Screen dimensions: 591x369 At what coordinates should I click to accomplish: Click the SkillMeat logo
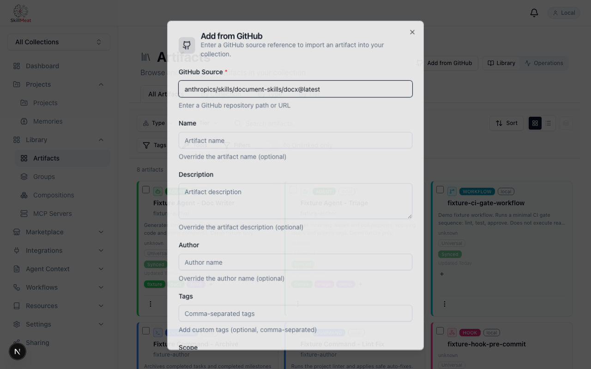21,13
